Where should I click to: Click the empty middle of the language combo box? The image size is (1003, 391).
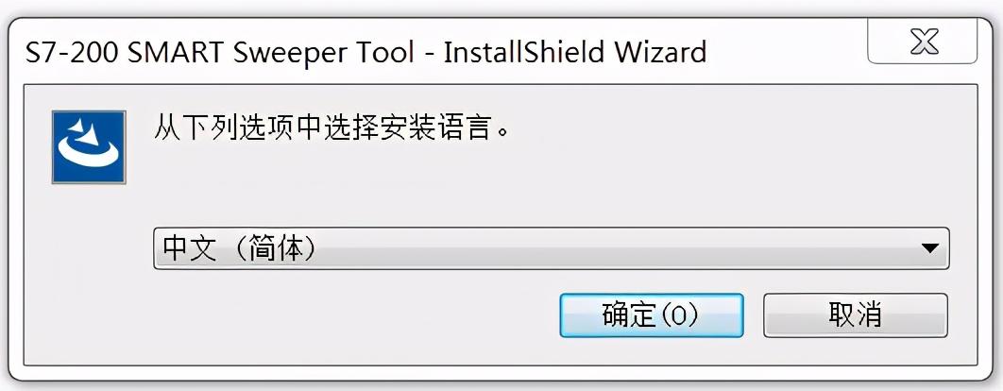(x=614, y=248)
